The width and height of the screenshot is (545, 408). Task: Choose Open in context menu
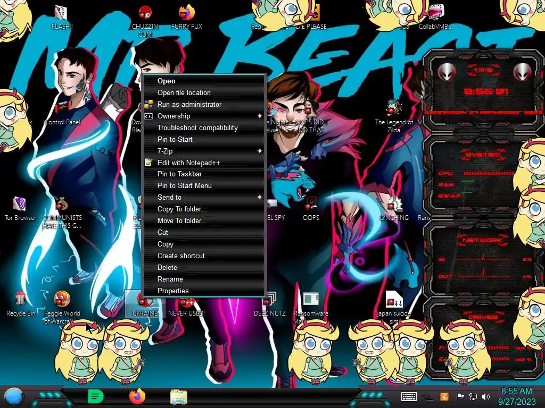point(205,81)
